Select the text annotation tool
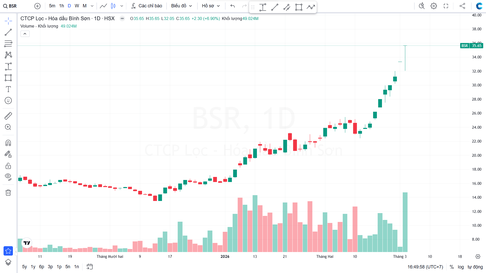Screen dimensions: 486x273 point(8,89)
